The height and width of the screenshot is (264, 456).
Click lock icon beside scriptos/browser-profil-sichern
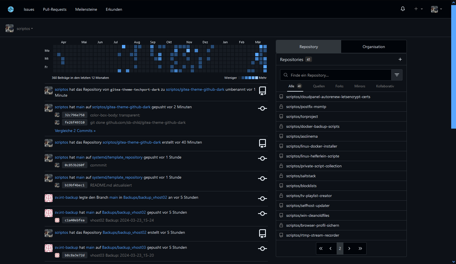281,225
